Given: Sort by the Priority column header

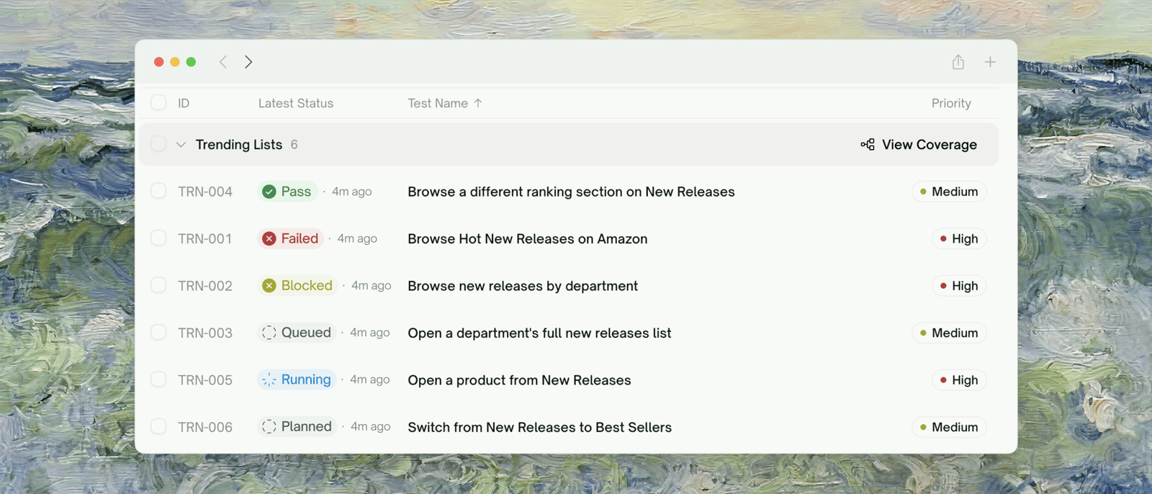Looking at the screenshot, I should pos(951,103).
